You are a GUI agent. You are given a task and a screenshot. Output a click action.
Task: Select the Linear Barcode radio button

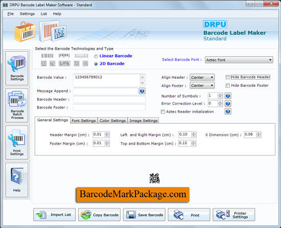(x=96, y=56)
